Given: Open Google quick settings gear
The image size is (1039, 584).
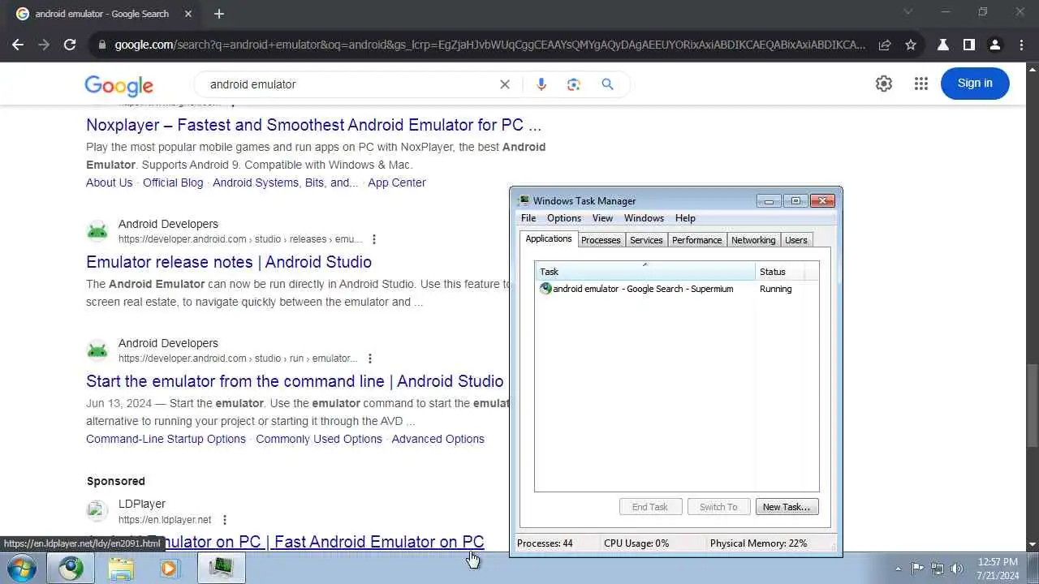Looking at the screenshot, I should (884, 84).
